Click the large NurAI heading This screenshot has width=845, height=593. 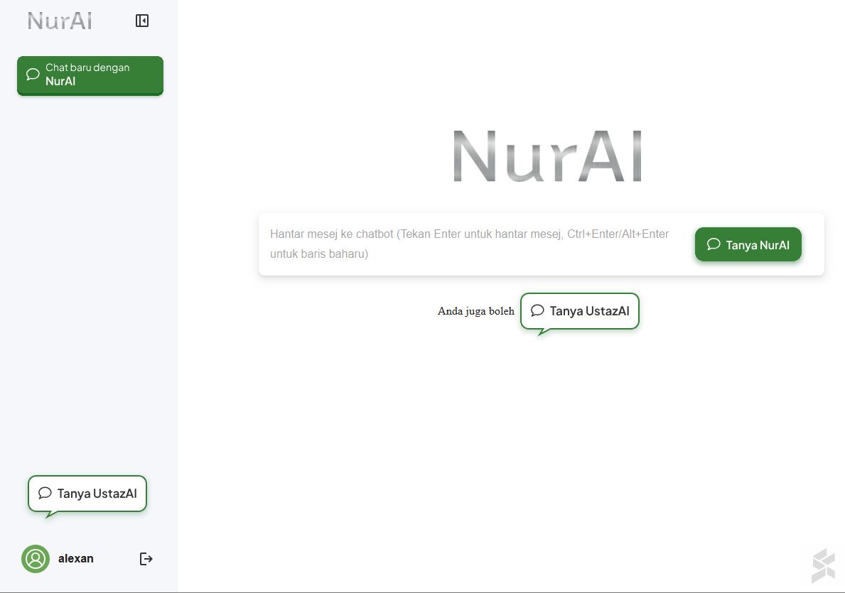coord(547,156)
